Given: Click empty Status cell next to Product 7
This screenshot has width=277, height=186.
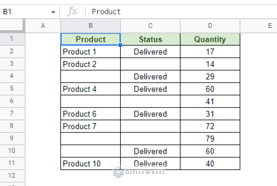Looking at the screenshot, I should 150,126.
